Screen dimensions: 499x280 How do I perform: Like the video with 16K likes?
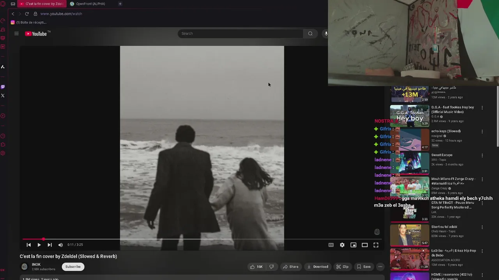(257, 267)
